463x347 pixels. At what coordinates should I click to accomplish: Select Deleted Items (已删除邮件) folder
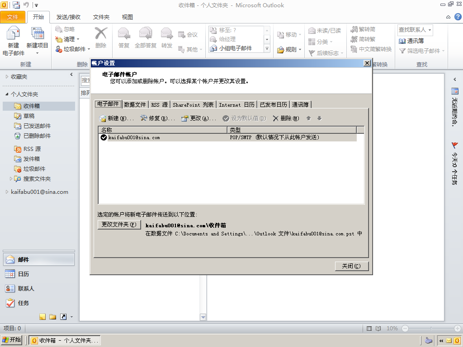click(x=37, y=136)
